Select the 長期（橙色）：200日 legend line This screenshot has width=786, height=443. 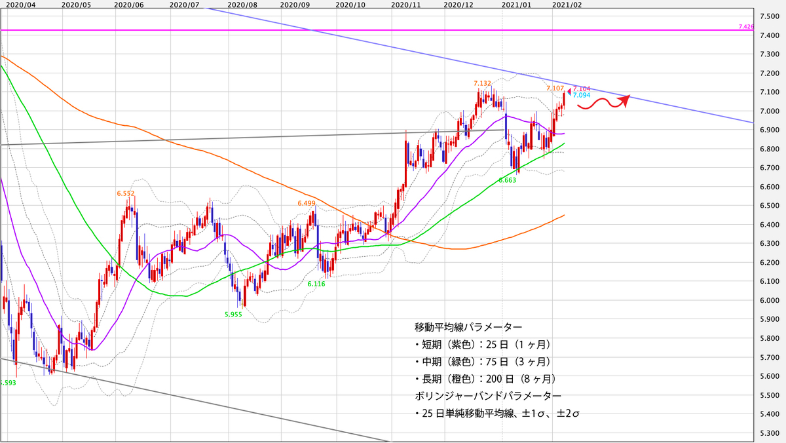[x=487, y=379]
